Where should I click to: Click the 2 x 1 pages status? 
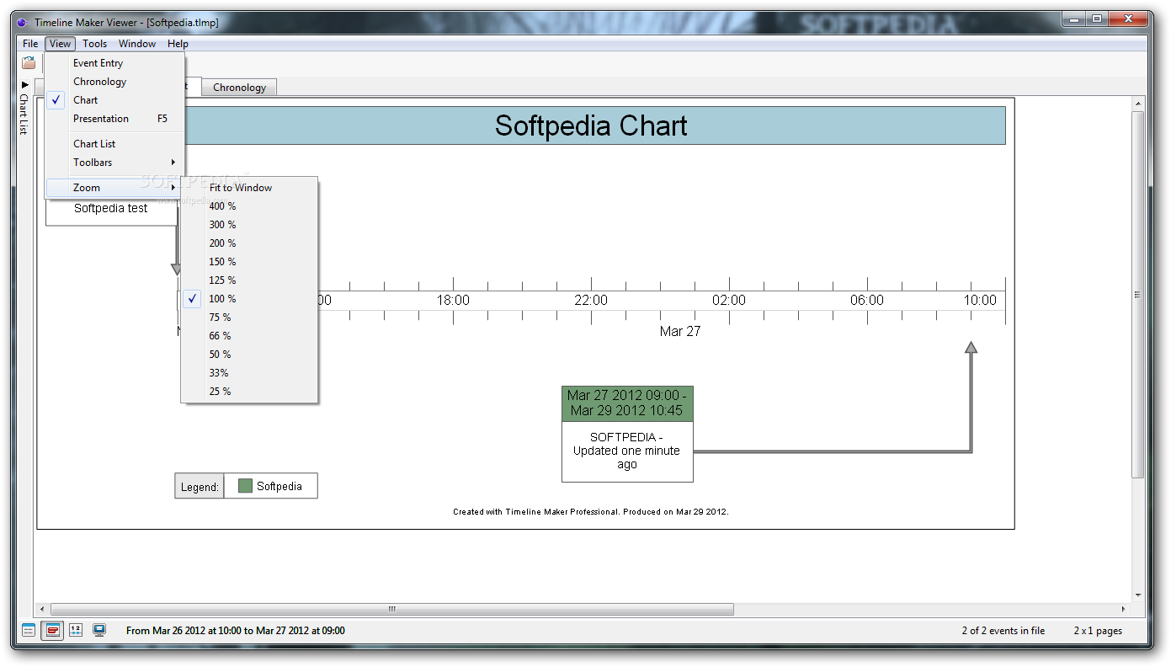coord(1098,631)
